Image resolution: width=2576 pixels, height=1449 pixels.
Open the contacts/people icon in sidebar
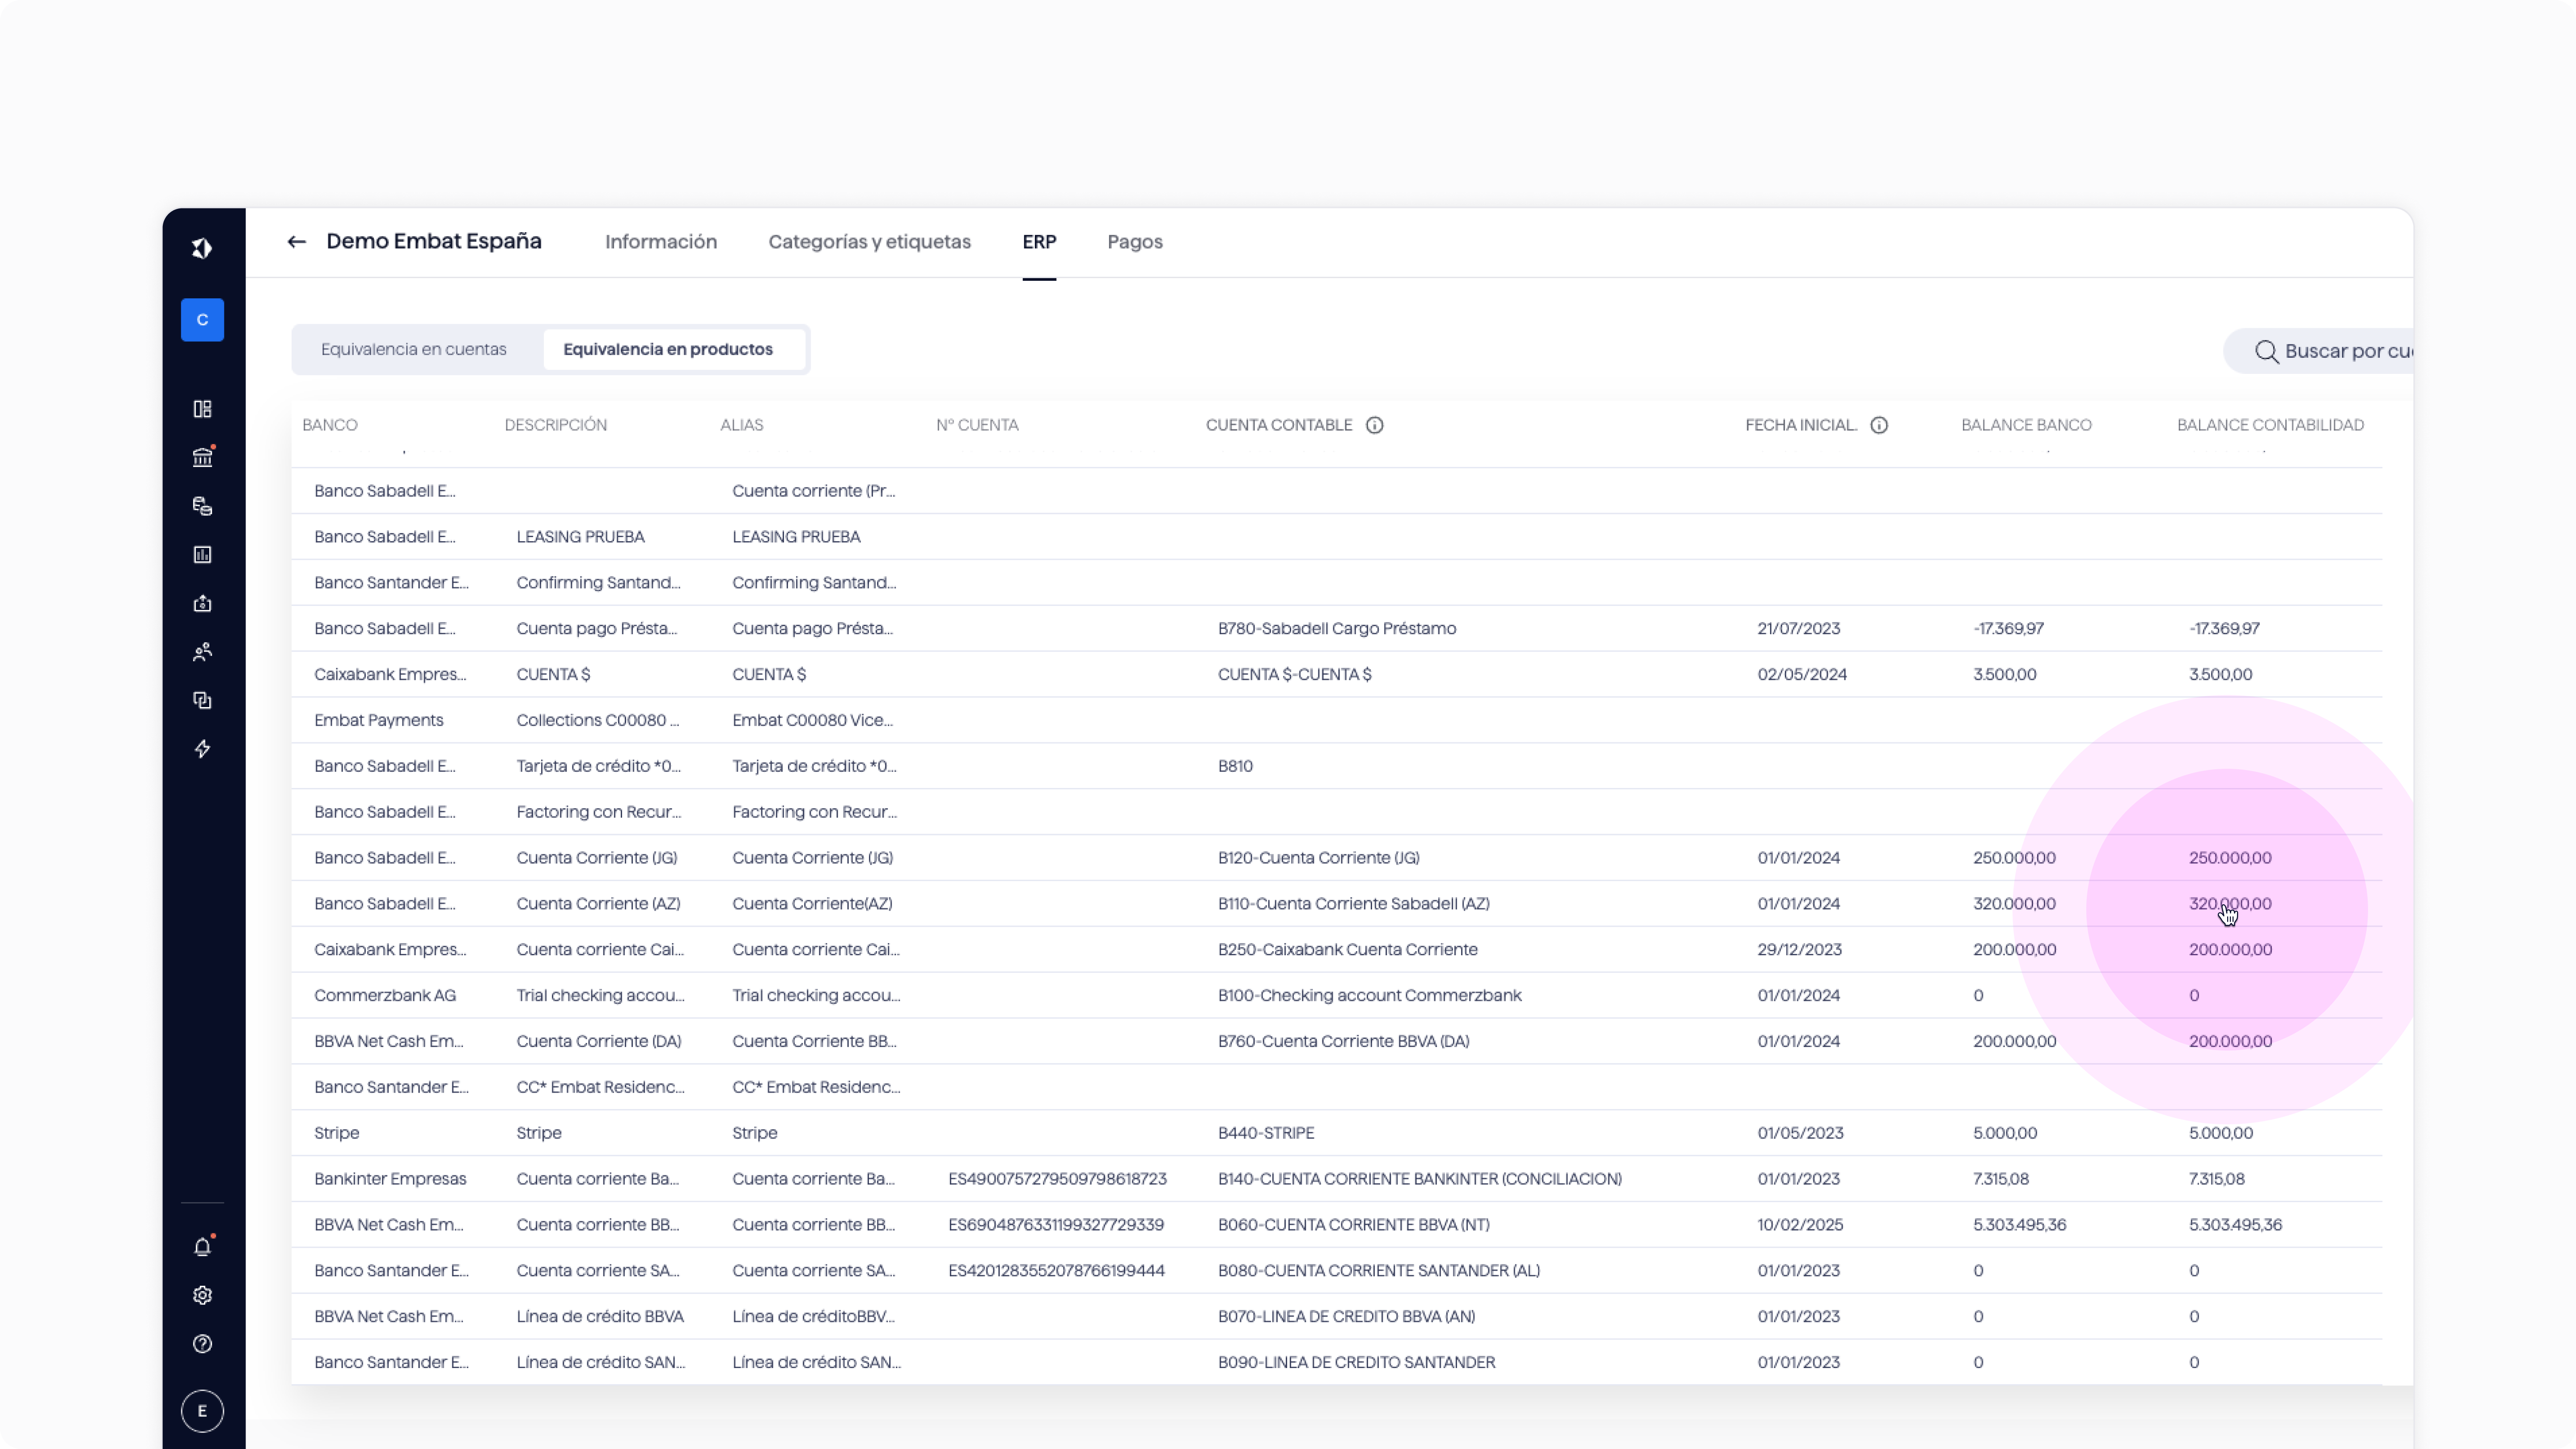(202, 652)
